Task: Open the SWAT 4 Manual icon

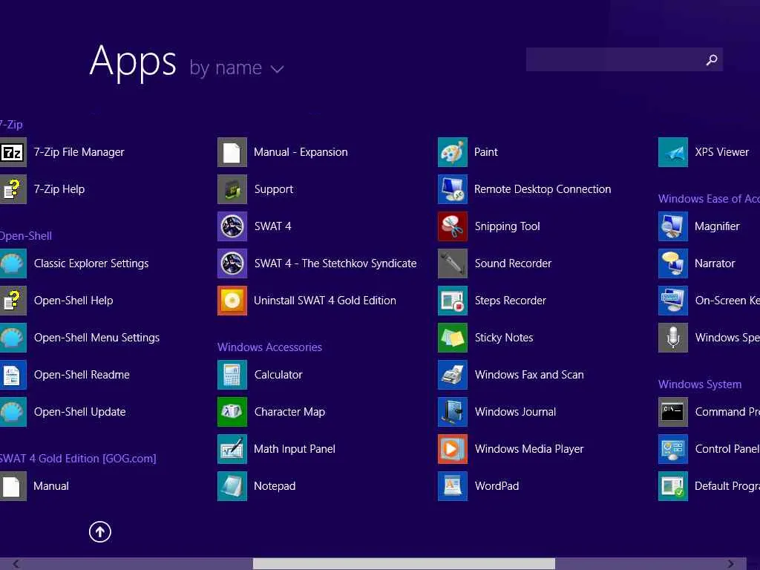Action: tap(13, 486)
